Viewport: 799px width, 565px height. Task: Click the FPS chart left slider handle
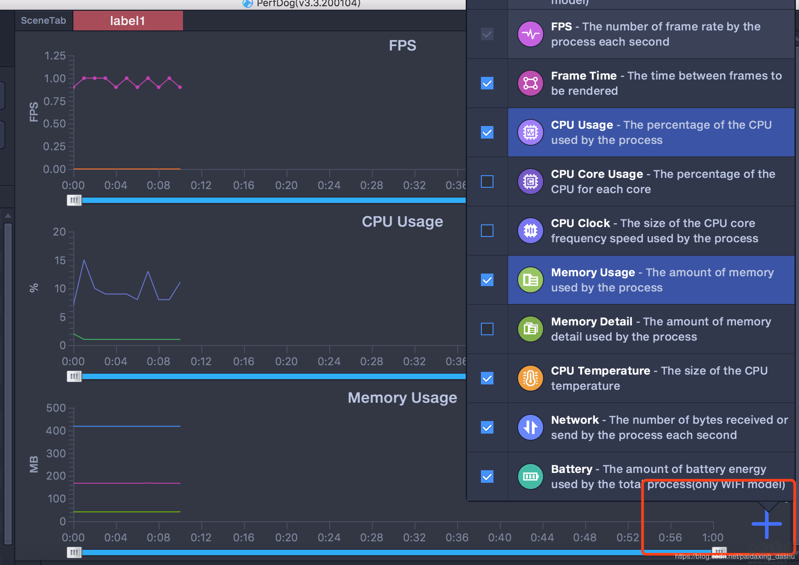pyautogui.click(x=74, y=200)
